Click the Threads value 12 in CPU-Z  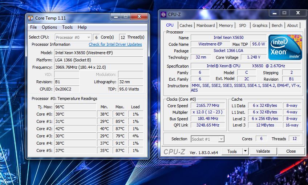click(295, 138)
